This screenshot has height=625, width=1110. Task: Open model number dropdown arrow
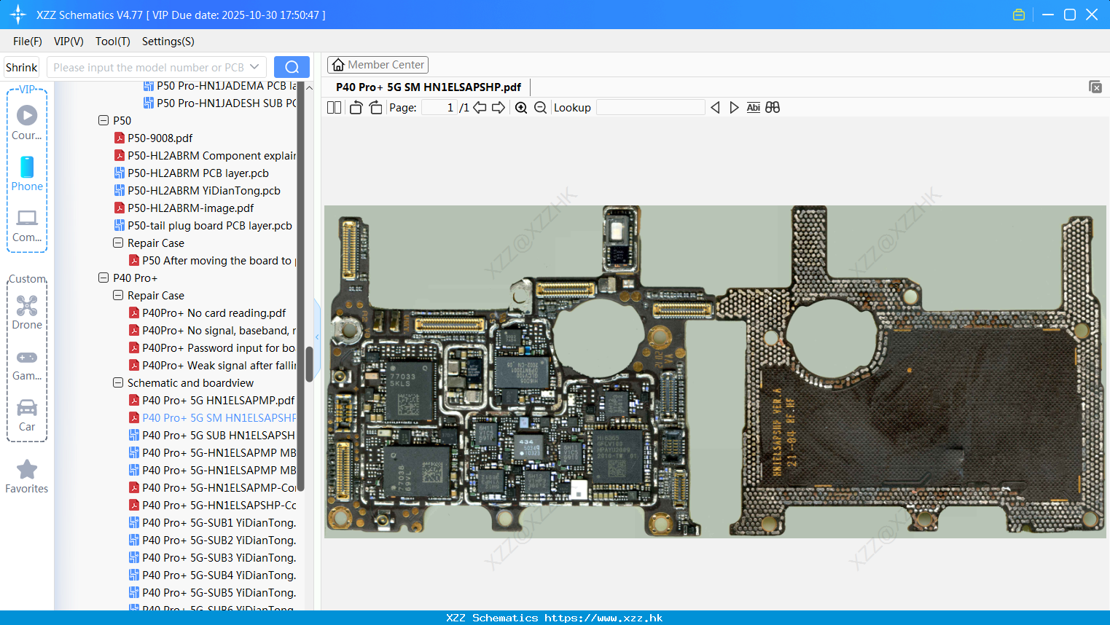click(x=254, y=67)
